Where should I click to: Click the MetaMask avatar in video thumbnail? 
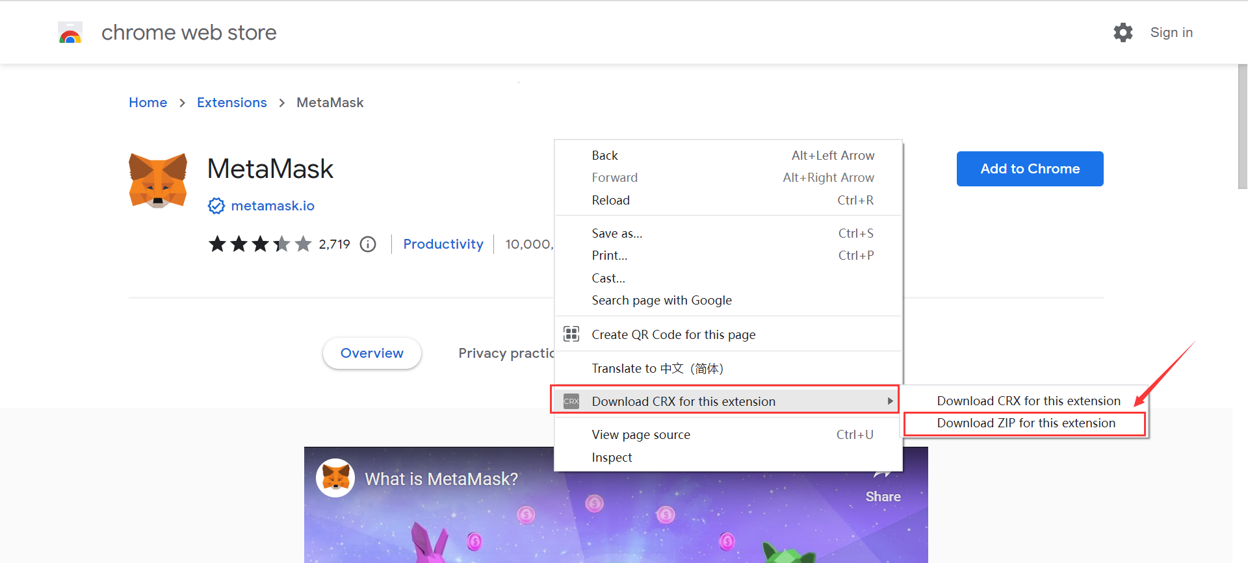point(335,478)
